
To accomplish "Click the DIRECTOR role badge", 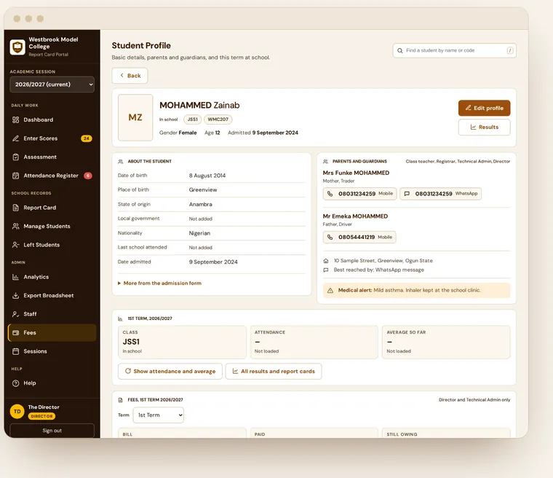I will [x=41, y=416].
